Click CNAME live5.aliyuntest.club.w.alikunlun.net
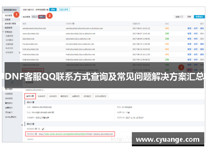The width and height of the screenshot is (208, 150). coord(80,49)
